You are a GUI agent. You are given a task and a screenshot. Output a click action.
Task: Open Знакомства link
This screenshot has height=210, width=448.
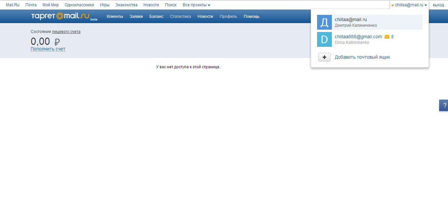point(126,5)
